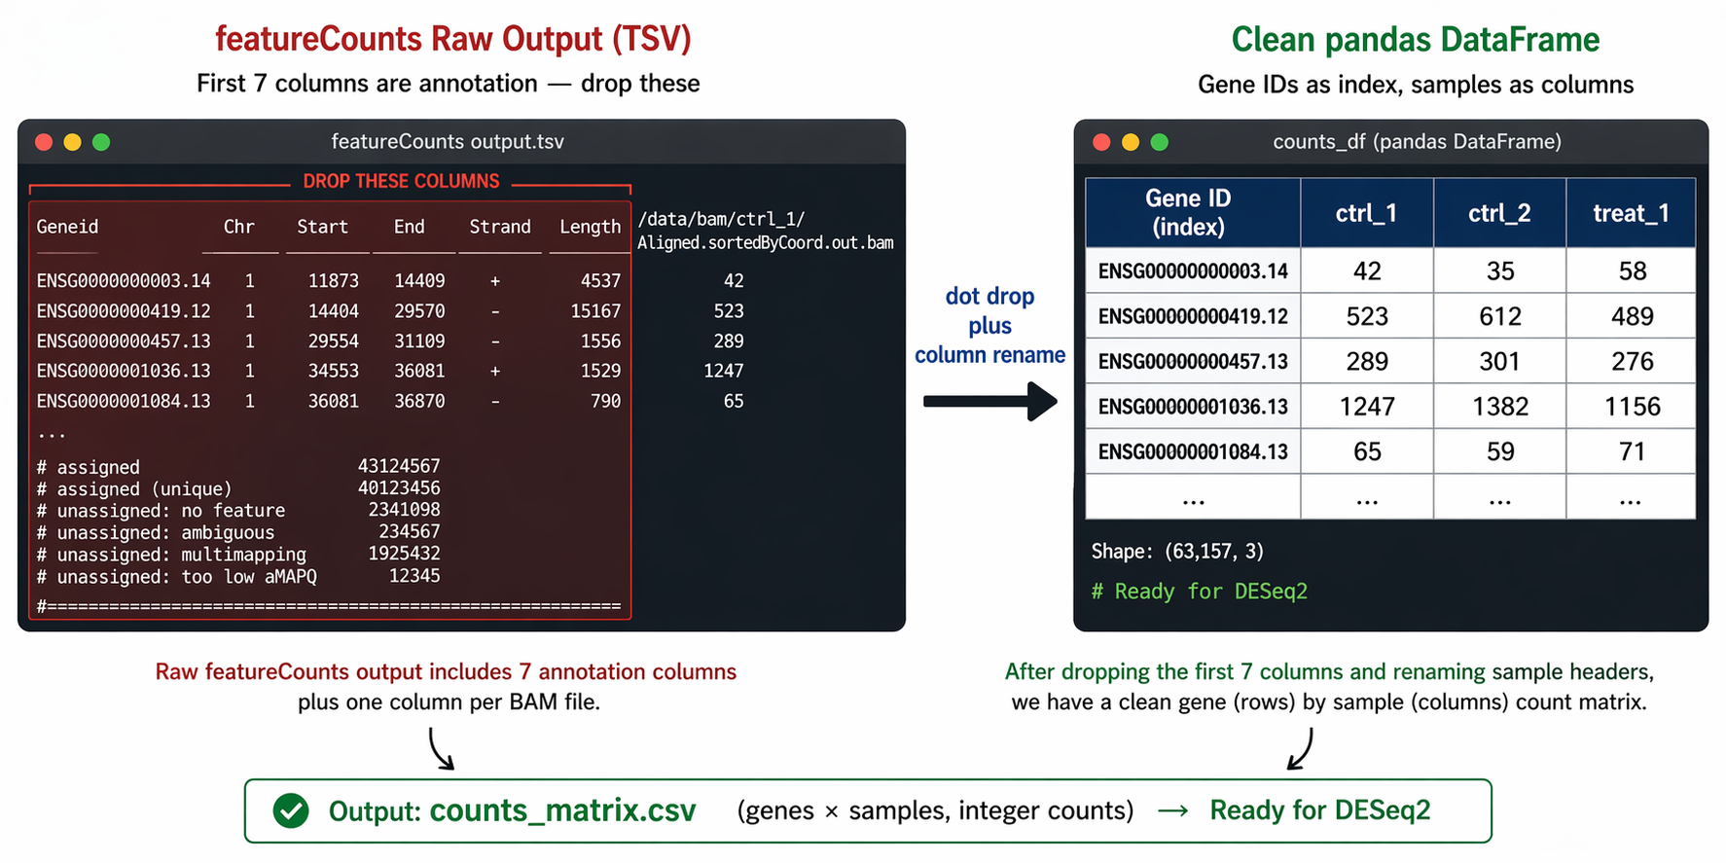This screenshot has height=863, width=1726.
Task: Click count 523 in the TSV window
Action: point(729,311)
